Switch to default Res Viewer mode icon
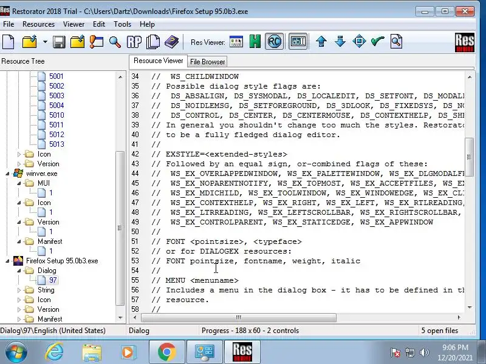The height and width of the screenshot is (364, 486). pyautogui.click(x=236, y=41)
